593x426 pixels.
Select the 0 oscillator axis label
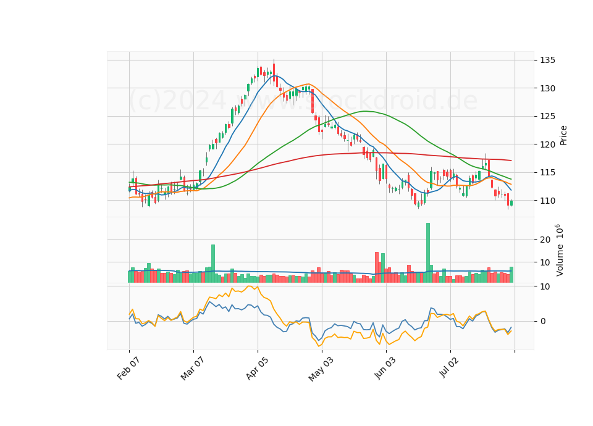[543, 321]
